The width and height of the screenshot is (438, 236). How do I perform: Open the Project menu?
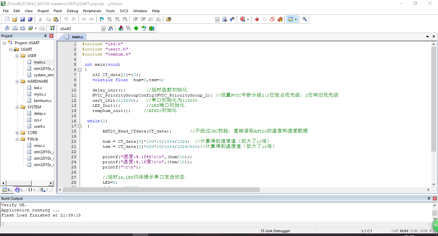tap(43, 11)
